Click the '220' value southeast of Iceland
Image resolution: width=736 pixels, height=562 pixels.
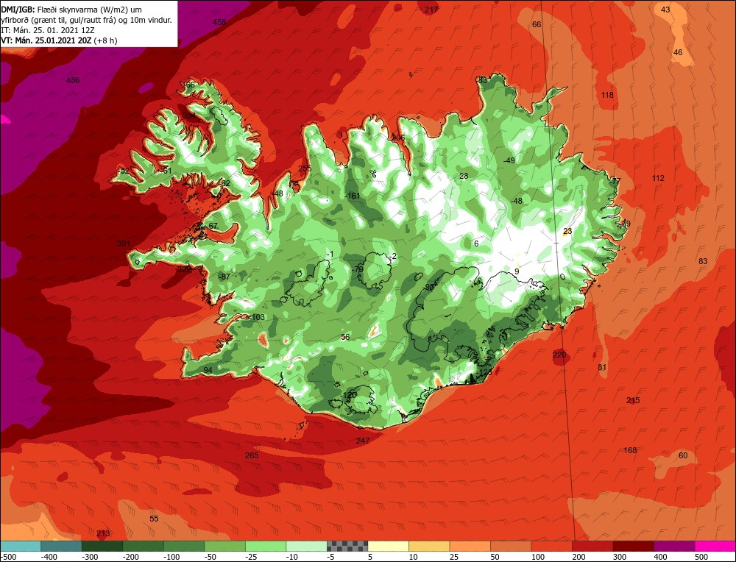(559, 355)
